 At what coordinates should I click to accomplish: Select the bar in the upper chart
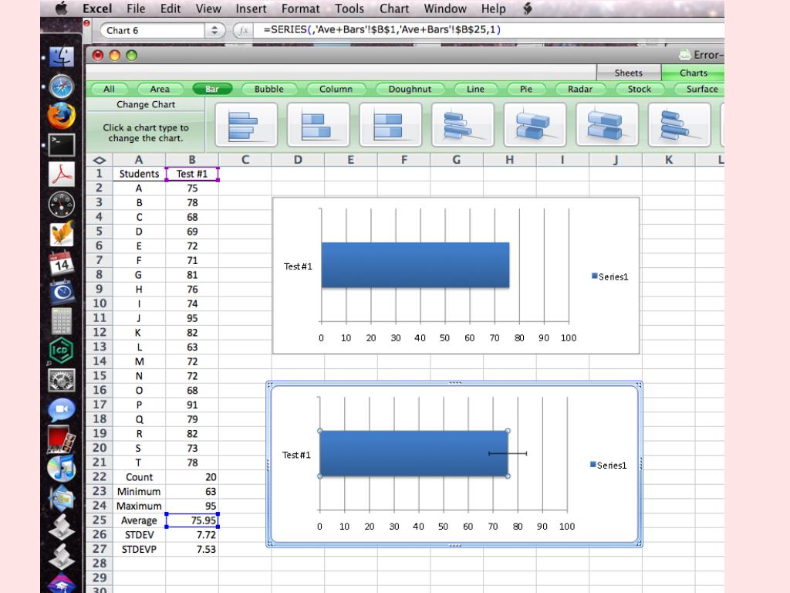(x=415, y=266)
